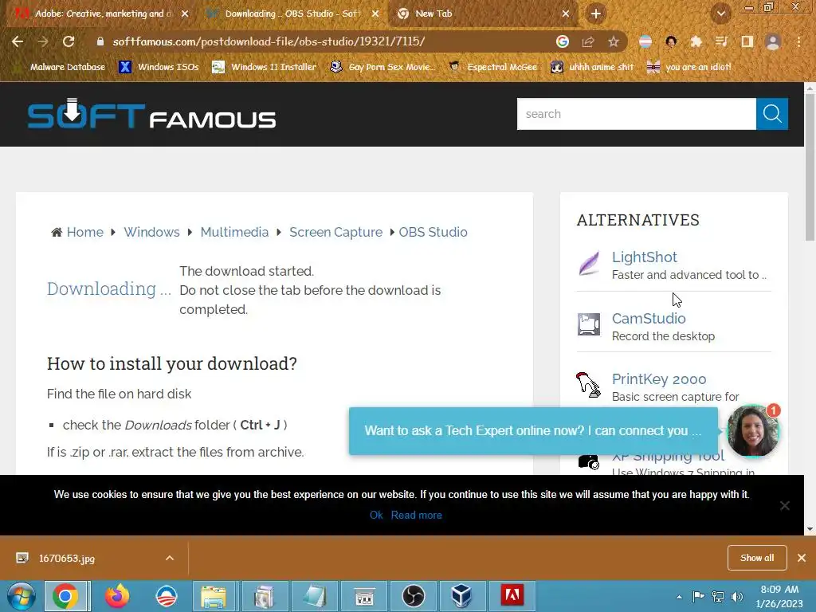
Task: Click the Windows Start button
Action: [22, 596]
